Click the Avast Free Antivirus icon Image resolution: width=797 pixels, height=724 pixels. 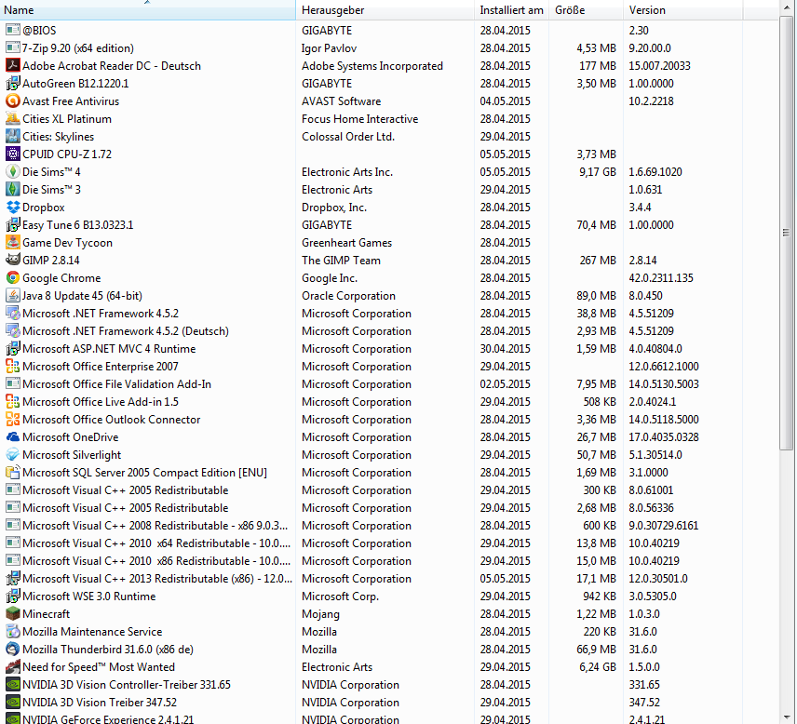coord(13,101)
